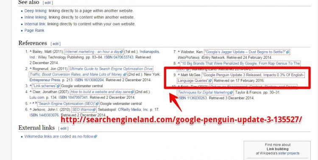Click ISBN 1449383076 link

[44, 115]
